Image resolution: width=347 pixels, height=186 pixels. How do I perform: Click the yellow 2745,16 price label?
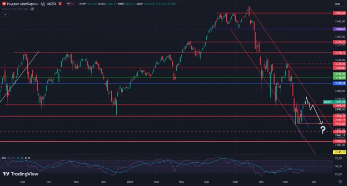coord(339,152)
